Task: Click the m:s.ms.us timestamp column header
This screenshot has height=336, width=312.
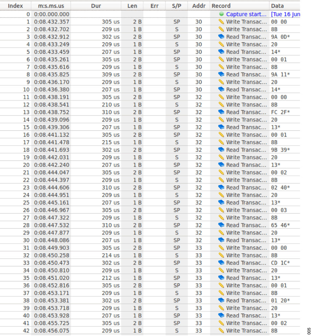Action: (51, 6)
